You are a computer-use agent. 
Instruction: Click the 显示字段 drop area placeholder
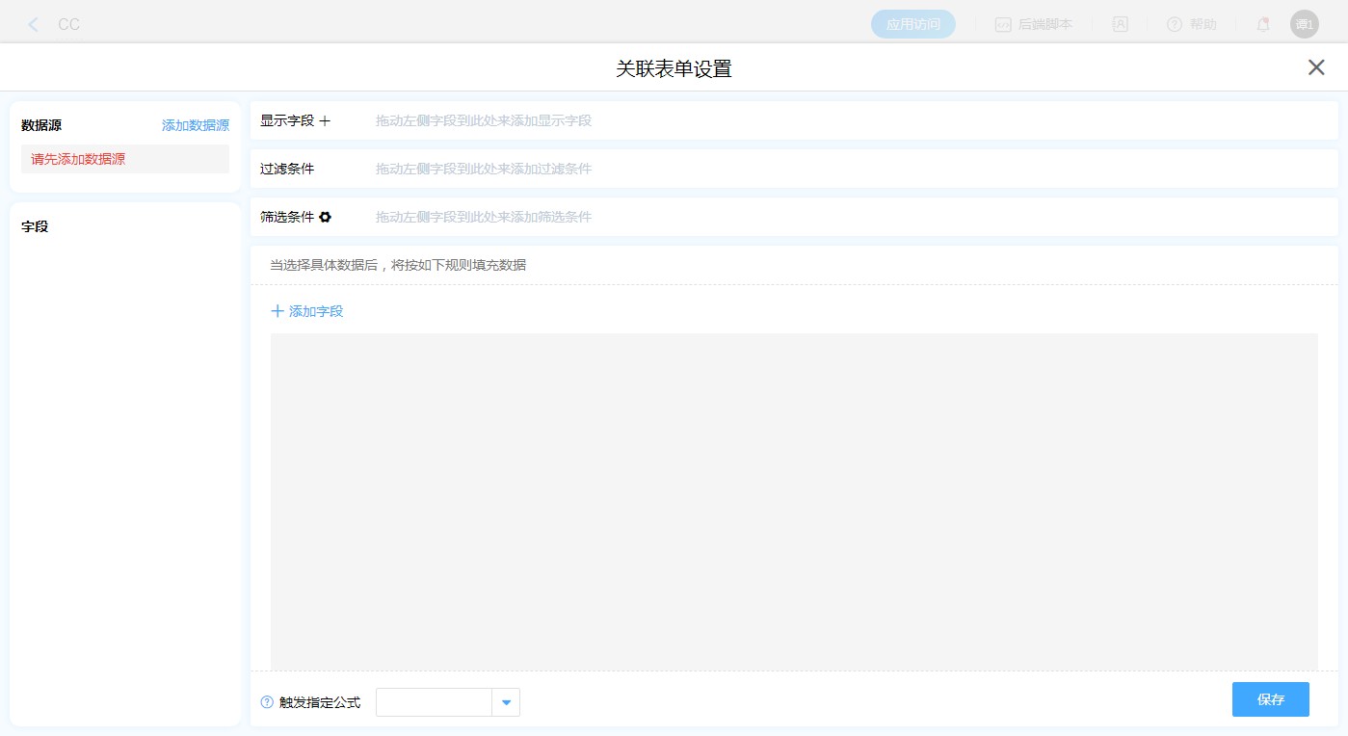point(483,121)
